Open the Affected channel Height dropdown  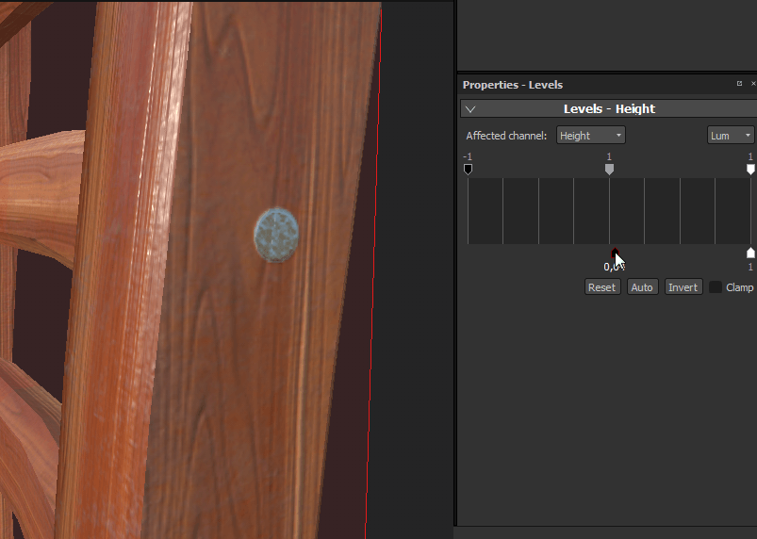click(590, 136)
